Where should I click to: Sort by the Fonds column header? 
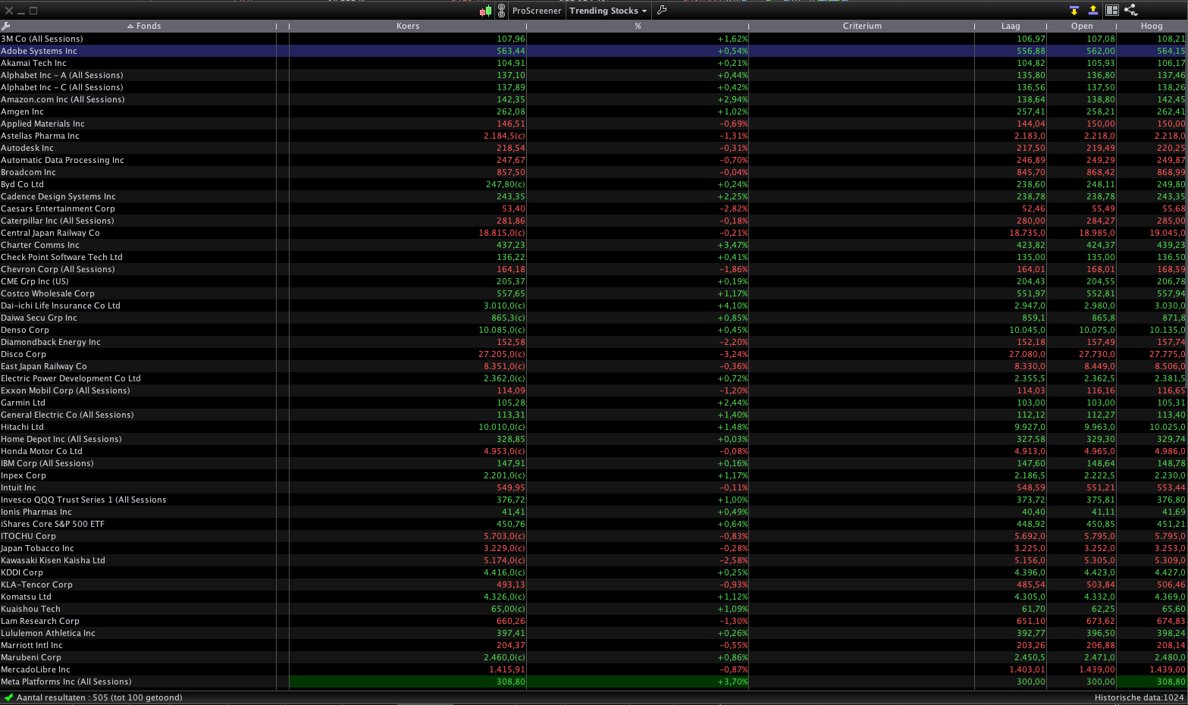(x=144, y=26)
